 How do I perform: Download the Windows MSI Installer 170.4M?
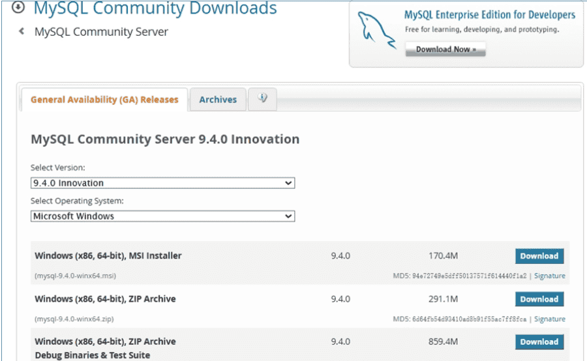(x=539, y=256)
